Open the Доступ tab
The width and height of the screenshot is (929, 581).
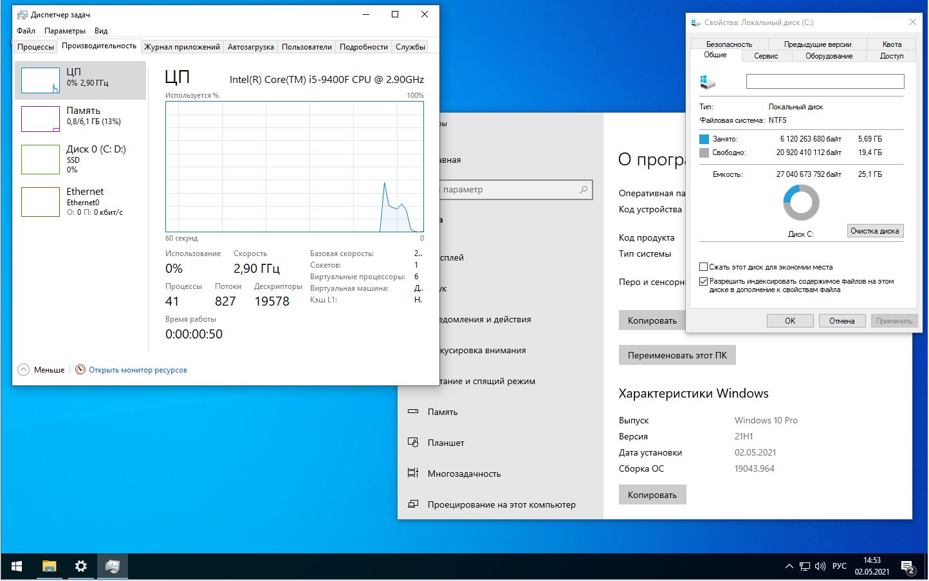[892, 56]
